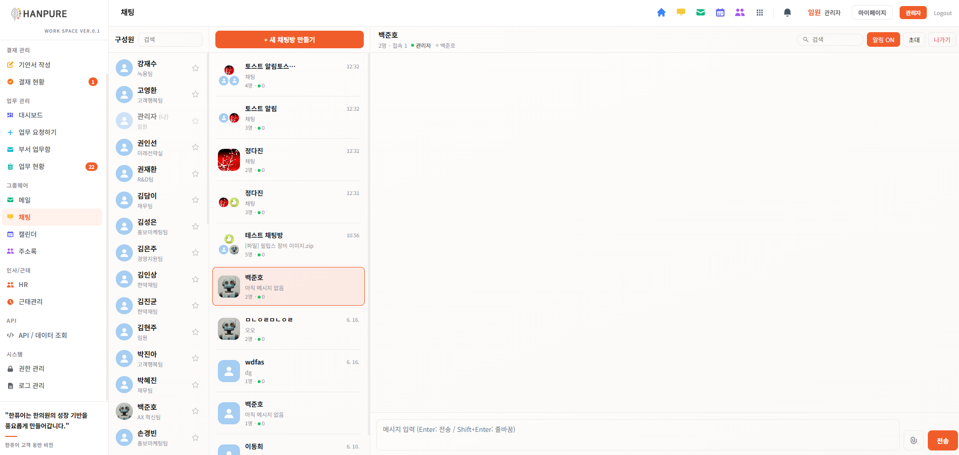Click the HANPURE logo
This screenshot has width=959, height=455.
click(x=39, y=14)
